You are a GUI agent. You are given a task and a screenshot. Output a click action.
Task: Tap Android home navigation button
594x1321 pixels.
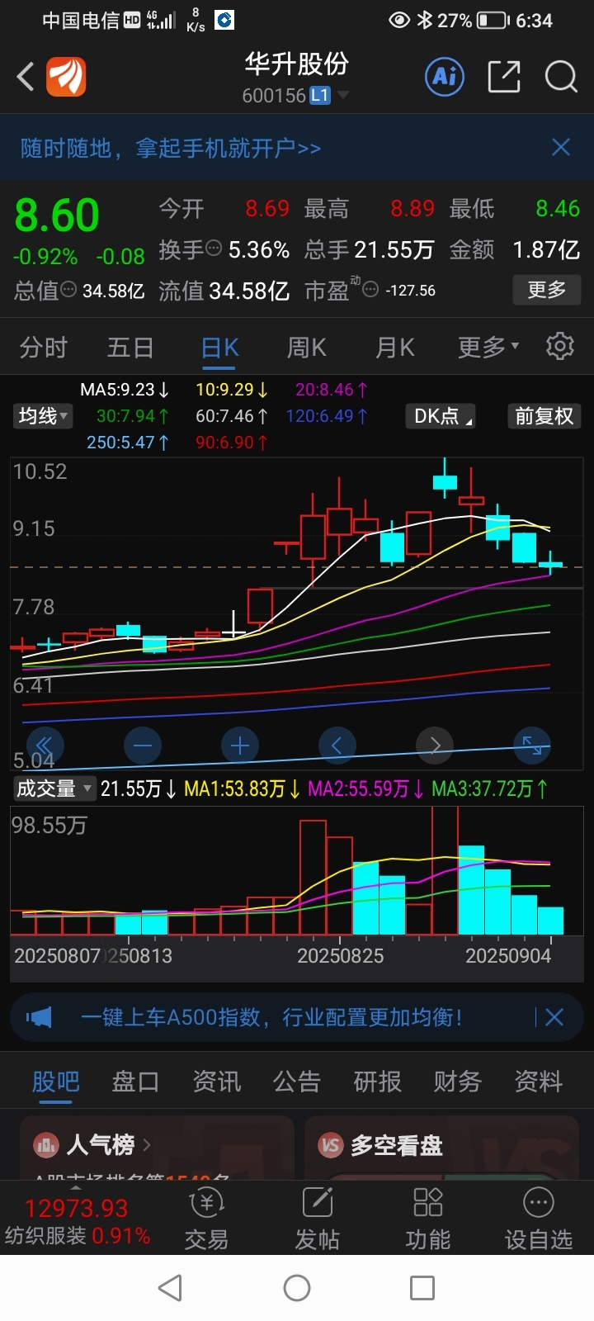coord(297,1288)
